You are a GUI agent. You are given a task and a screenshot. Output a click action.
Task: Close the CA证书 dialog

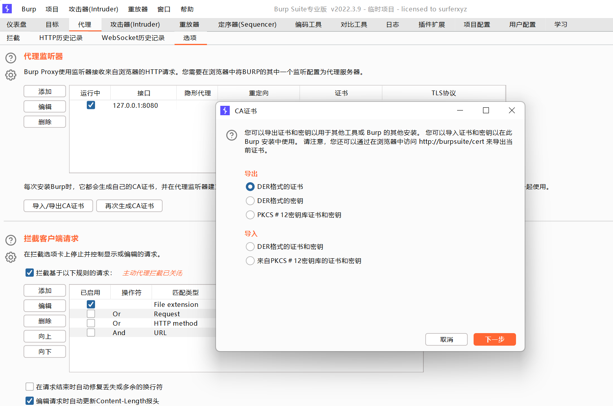tap(512, 111)
